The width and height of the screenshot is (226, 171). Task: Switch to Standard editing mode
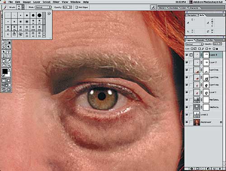(4, 81)
